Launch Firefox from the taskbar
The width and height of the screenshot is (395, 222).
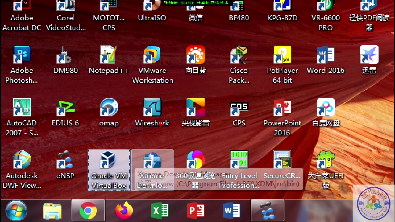(x=124, y=211)
